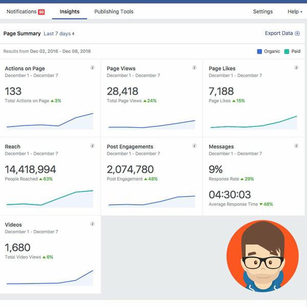Click the 1,680 total video views value
307x307 pixels.
click(17, 248)
